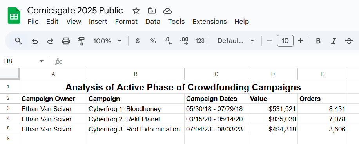Increase font size with plus button
359x144 pixels.
click(300, 41)
